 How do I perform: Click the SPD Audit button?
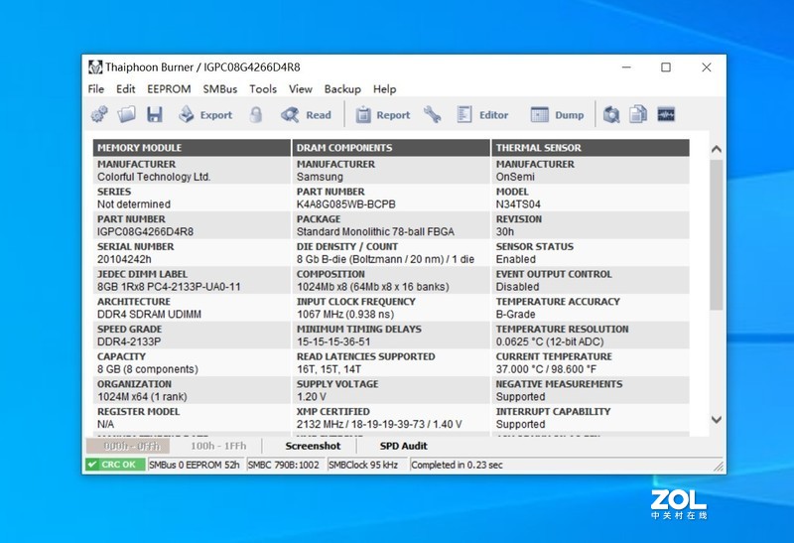(404, 447)
